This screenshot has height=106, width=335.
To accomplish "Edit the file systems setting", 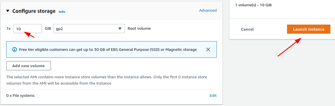I will [213, 95].
